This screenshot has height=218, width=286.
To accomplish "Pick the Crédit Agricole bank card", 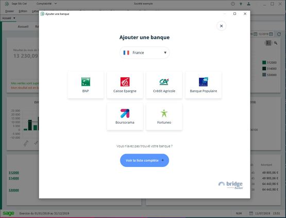I will pyautogui.click(x=164, y=85).
